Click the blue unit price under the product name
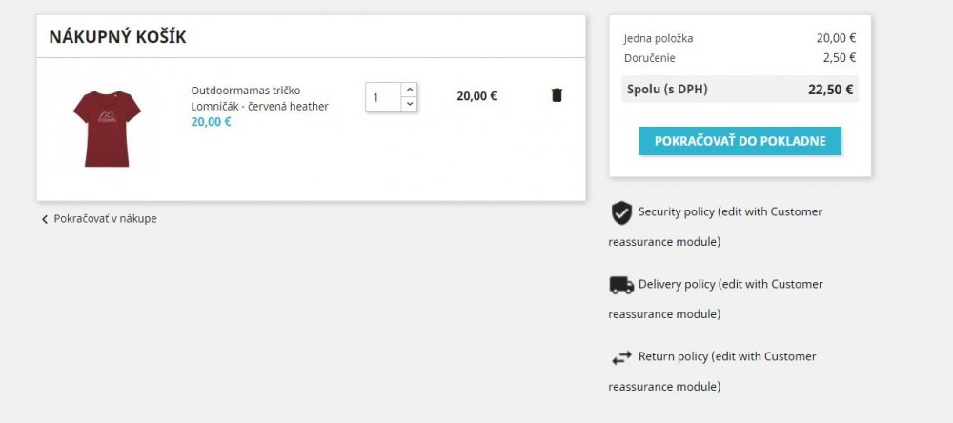The image size is (953, 423). coord(211,122)
